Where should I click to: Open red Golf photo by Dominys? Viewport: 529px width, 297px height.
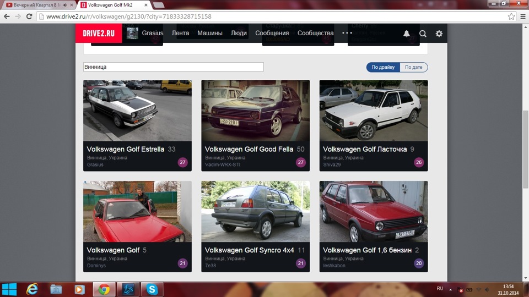click(x=137, y=211)
